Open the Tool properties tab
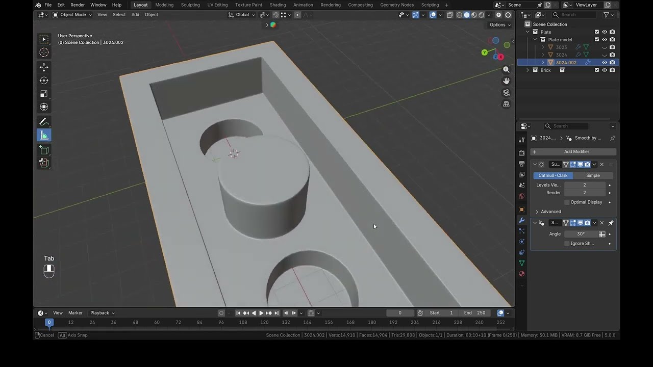This screenshot has height=367, width=653. click(521, 140)
